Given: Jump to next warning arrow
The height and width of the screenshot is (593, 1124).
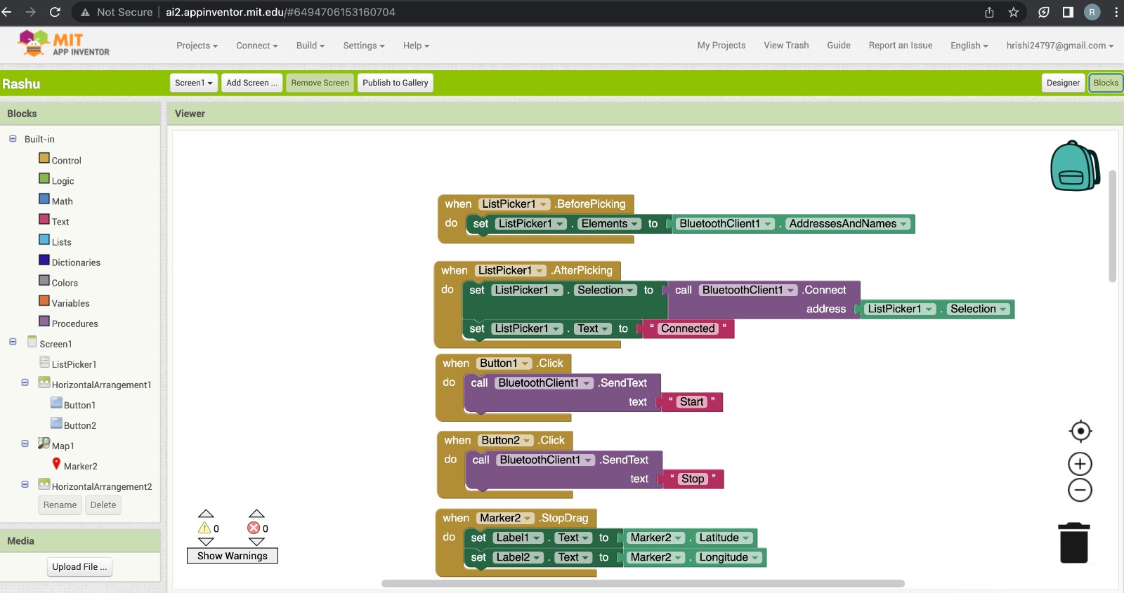Looking at the screenshot, I should coord(206,542).
